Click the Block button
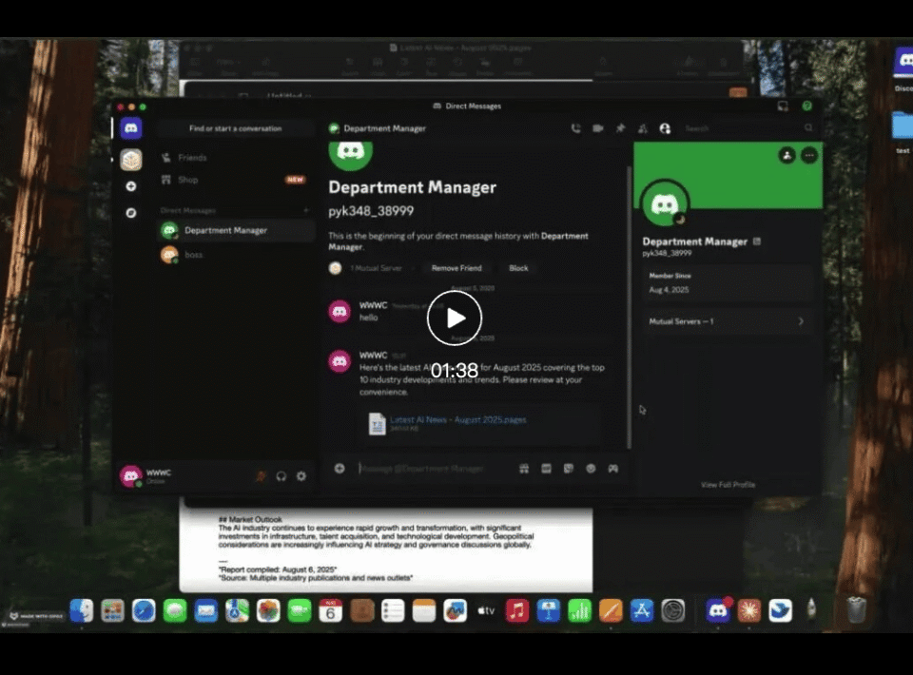This screenshot has width=913, height=675. click(x=518, y=268)
